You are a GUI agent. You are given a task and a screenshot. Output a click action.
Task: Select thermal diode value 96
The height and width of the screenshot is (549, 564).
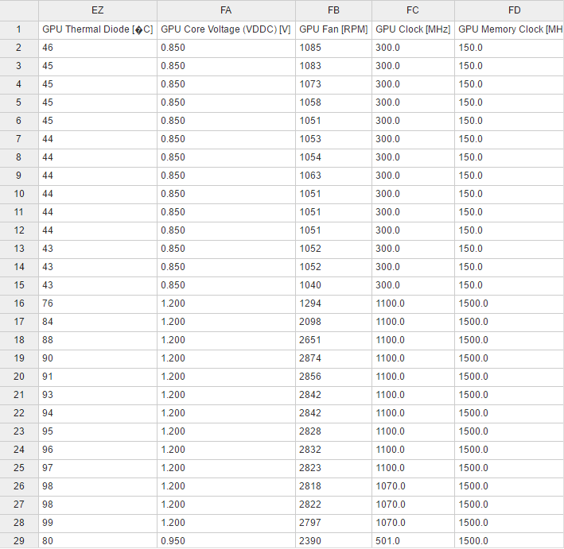pos(98,450)
